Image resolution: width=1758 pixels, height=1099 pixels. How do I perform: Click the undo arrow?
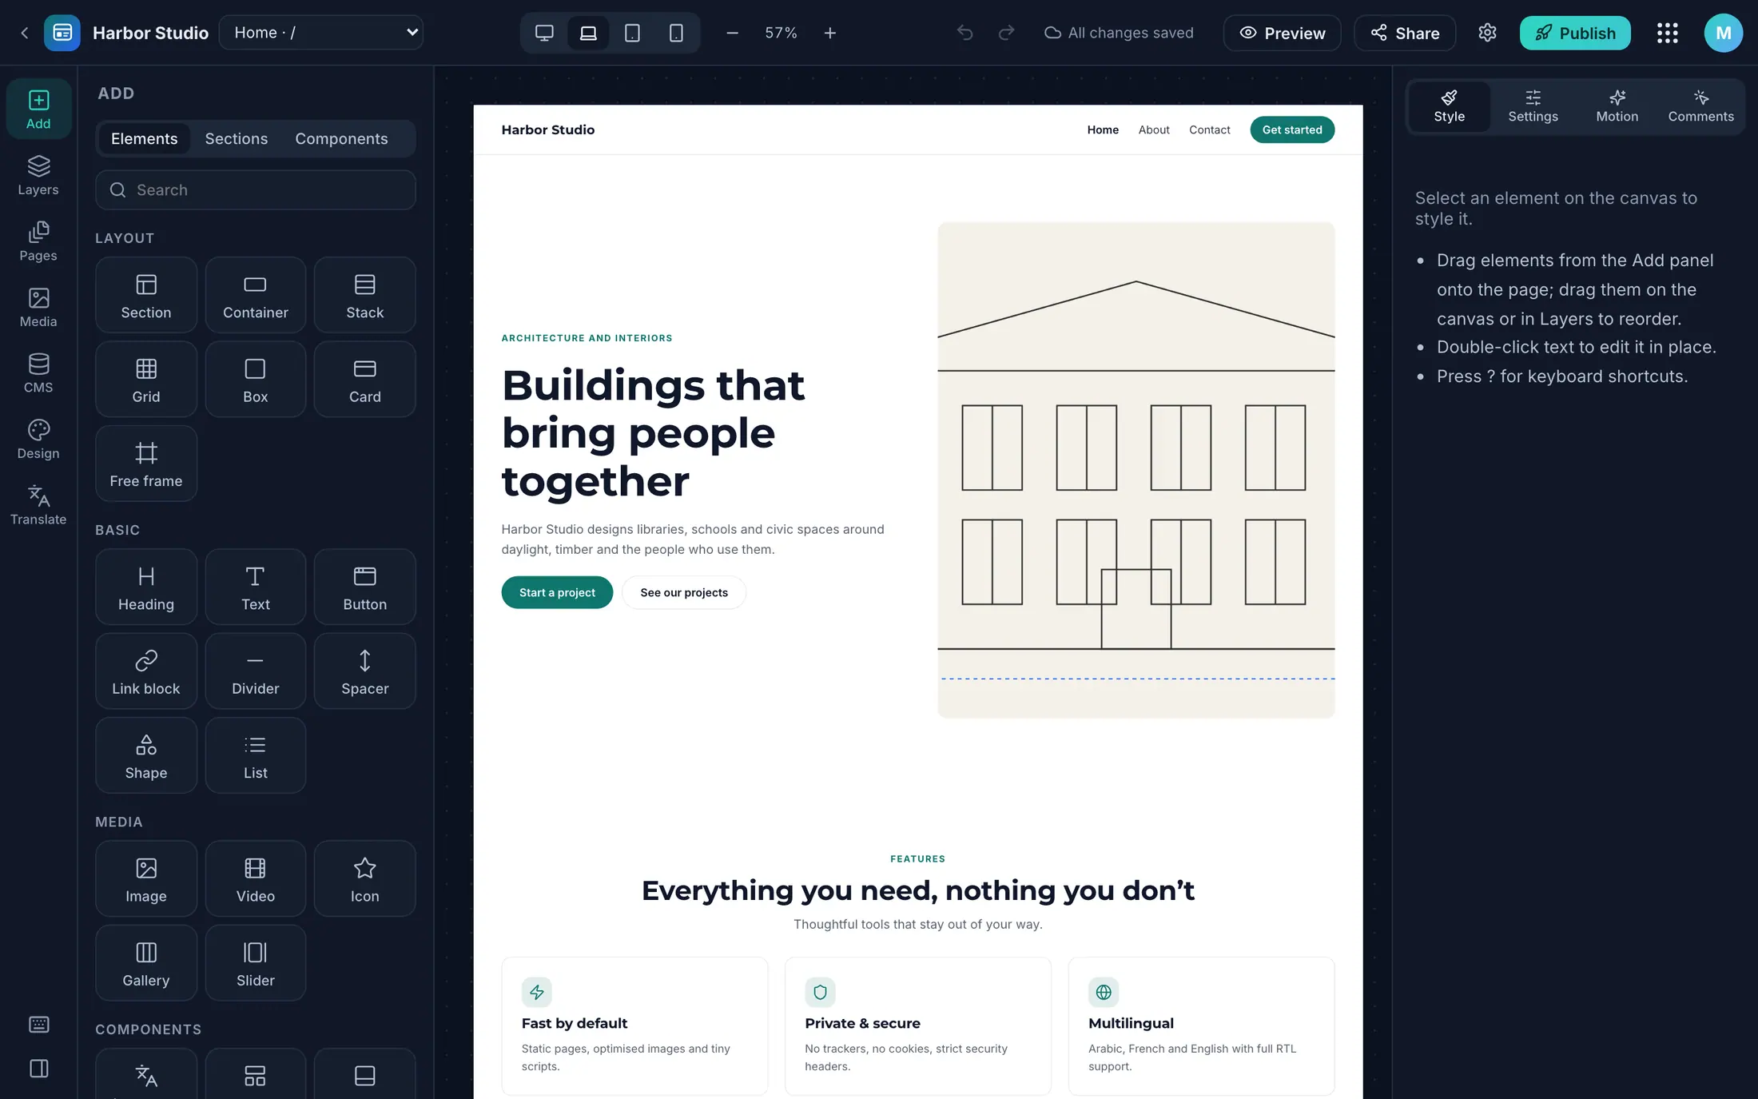965,33
